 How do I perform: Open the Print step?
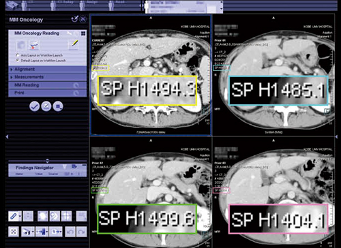(x=48, y=93)
